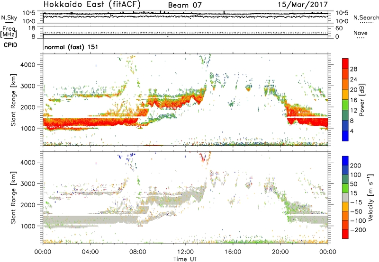Click grey velocity band near 1200 km at 02:00
379x262 pixels.
point(66,219)
